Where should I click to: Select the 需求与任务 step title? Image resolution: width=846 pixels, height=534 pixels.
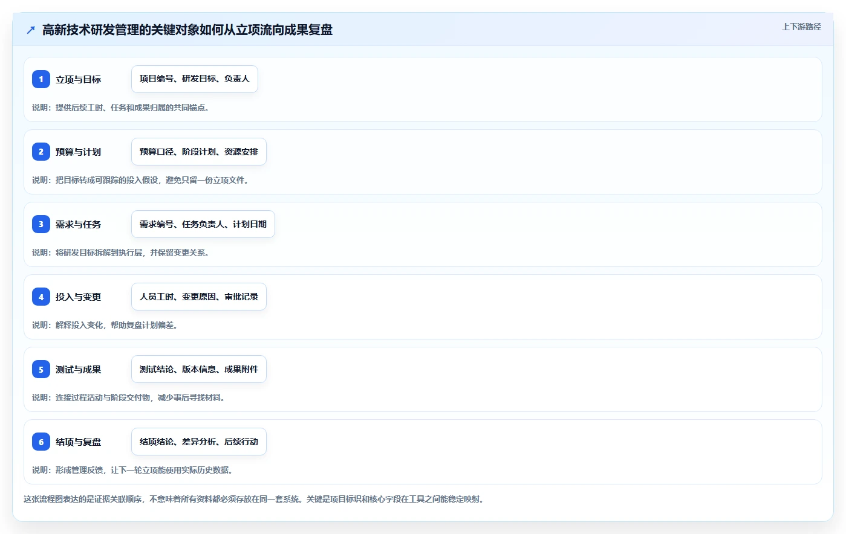78,224
